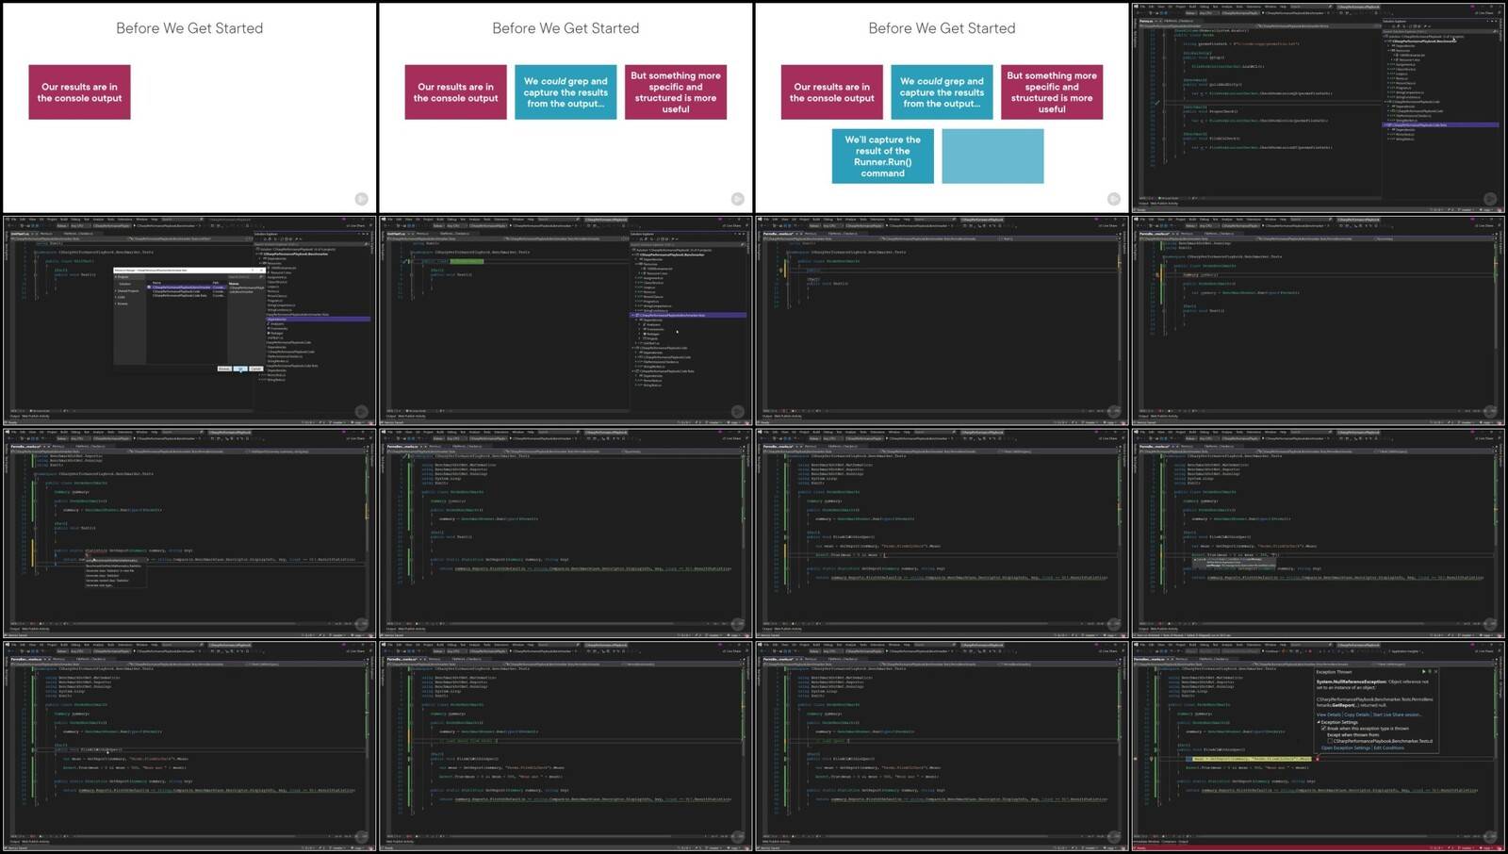Click the watermark circle in Reference Manager thumbnail
This screenshot has width=1508, height=854.
pos(361,411)
